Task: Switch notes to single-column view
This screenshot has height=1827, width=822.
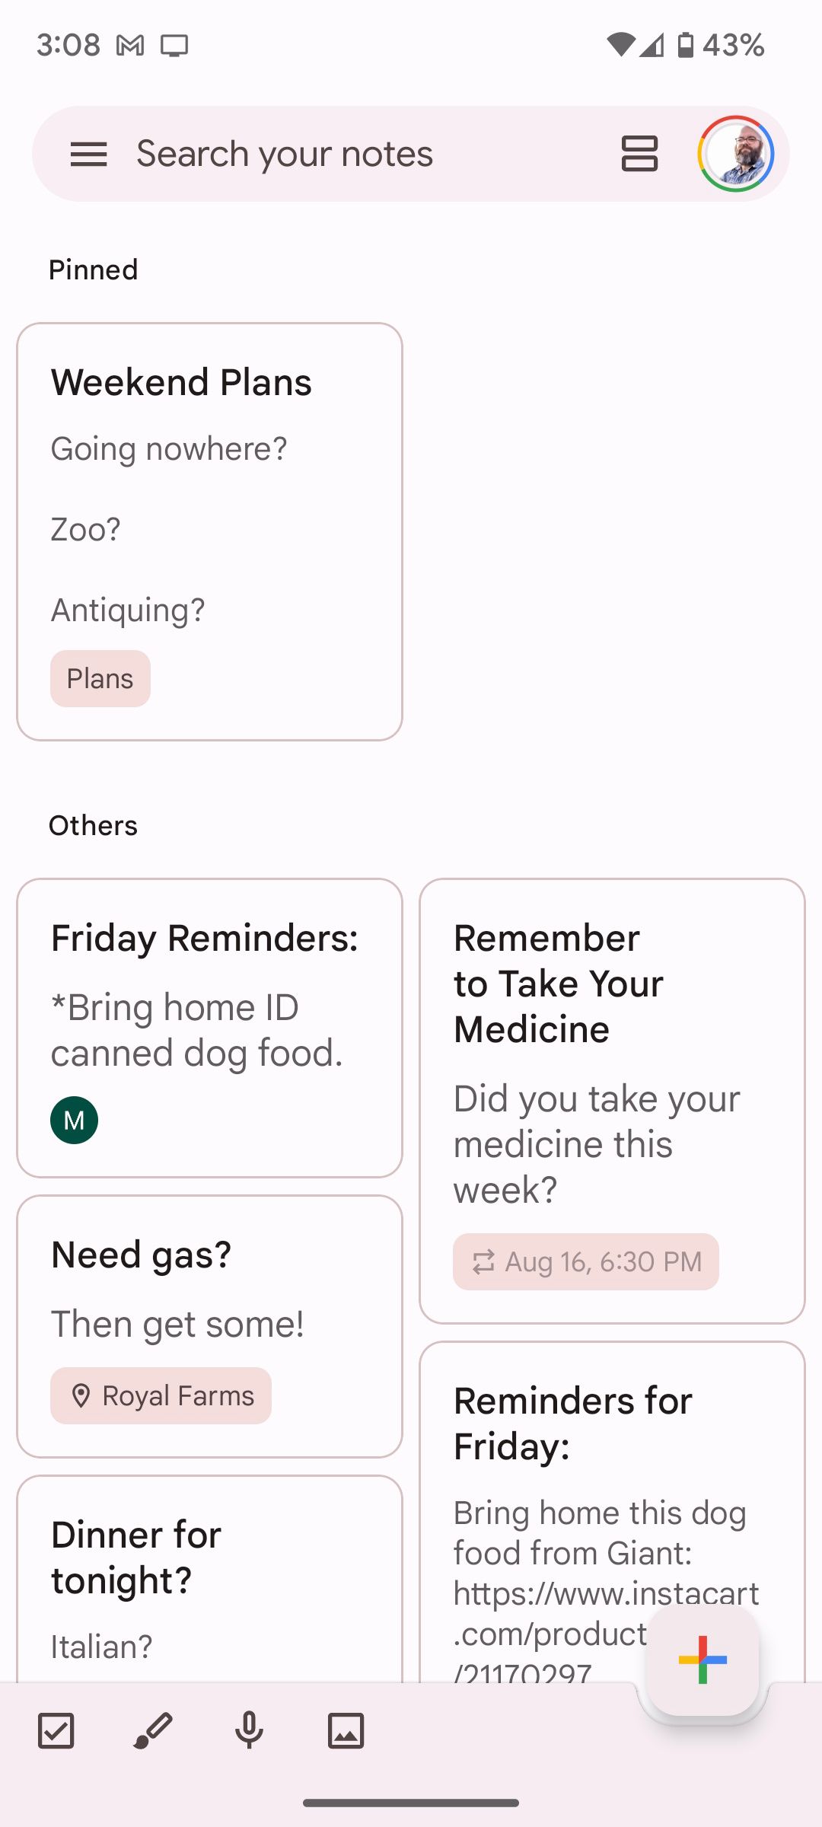Action: [x=639, y=153]
